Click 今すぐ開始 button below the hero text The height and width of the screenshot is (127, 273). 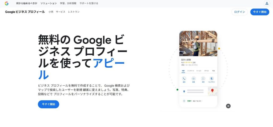[x=49, y=104]
